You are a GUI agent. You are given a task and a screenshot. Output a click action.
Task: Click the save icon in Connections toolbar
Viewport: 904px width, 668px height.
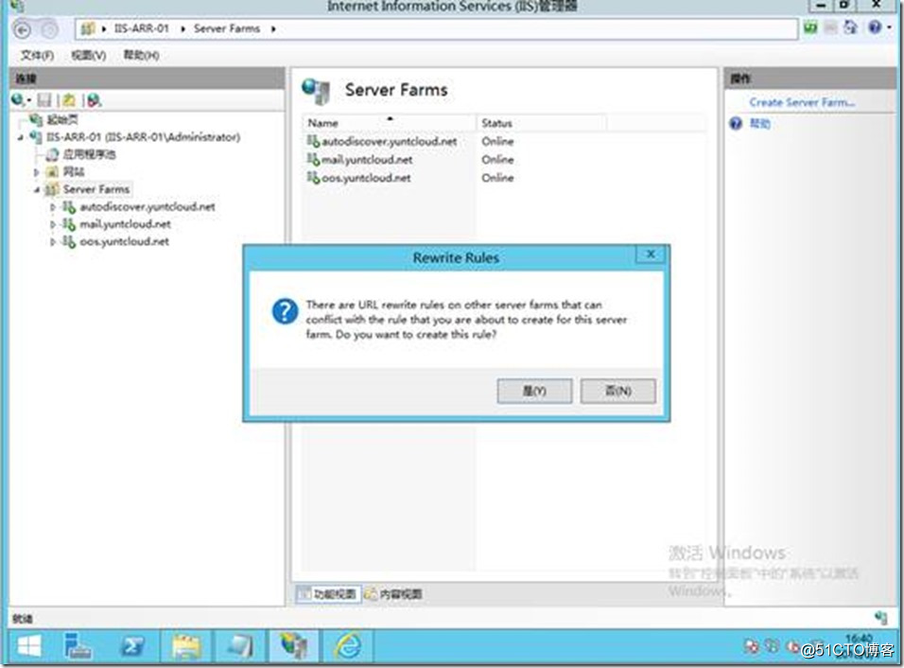44,100
